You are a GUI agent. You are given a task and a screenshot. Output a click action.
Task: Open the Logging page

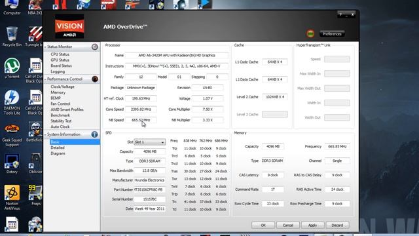point(58,71)
